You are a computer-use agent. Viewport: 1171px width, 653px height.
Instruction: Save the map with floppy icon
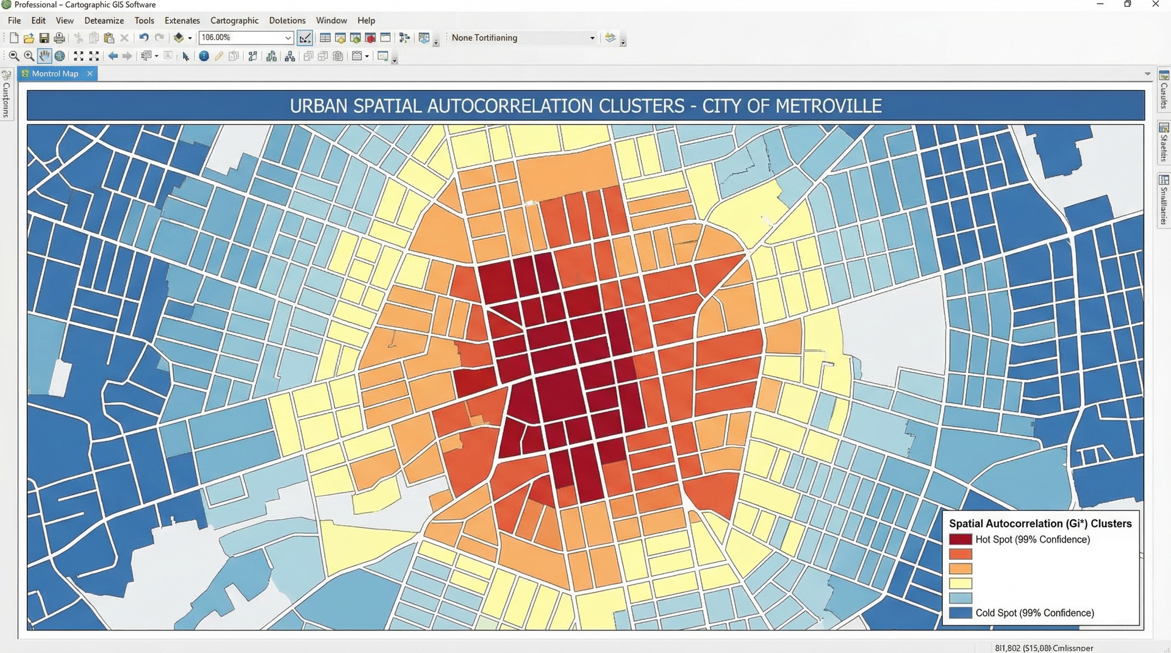[44, 38]
